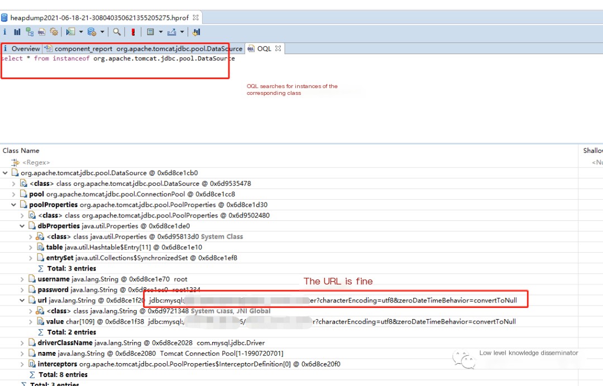603x386 pixels.
Task: Click the magnifier Find Object by address icon
Action: (x=117, y=32)
